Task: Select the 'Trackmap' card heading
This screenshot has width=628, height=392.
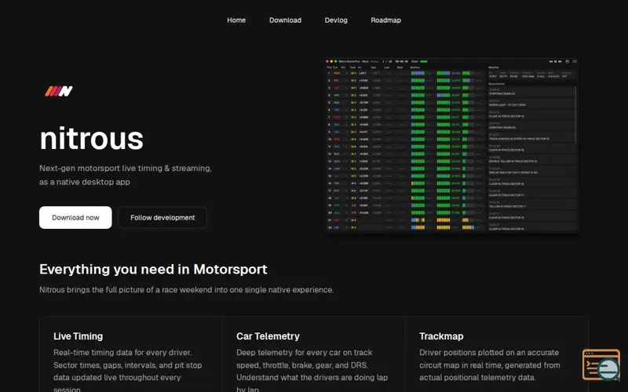Action: (x=441, y=336)
